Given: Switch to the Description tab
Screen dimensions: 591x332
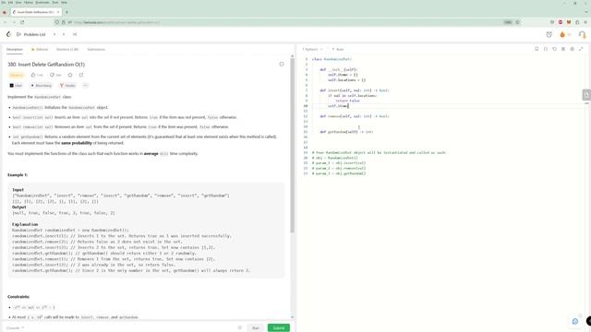Looking at the screenshot, I should coord(15,49).
